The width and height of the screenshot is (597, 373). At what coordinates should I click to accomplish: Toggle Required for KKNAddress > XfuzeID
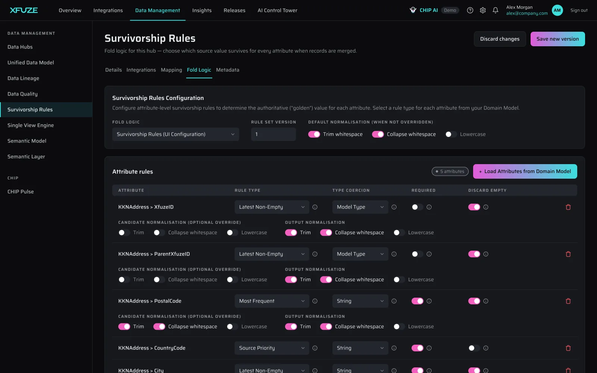tap(418, 207)
